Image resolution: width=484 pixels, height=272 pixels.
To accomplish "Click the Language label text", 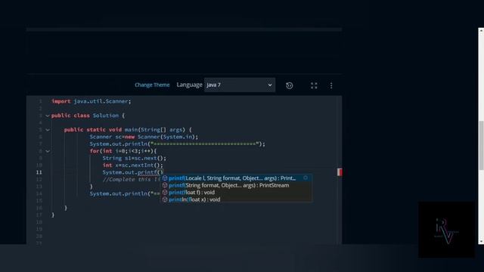I will point(189,85).
